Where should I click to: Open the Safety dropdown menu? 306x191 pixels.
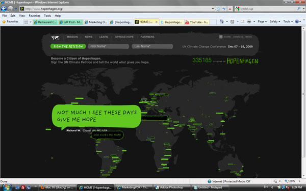click(275, 21)
